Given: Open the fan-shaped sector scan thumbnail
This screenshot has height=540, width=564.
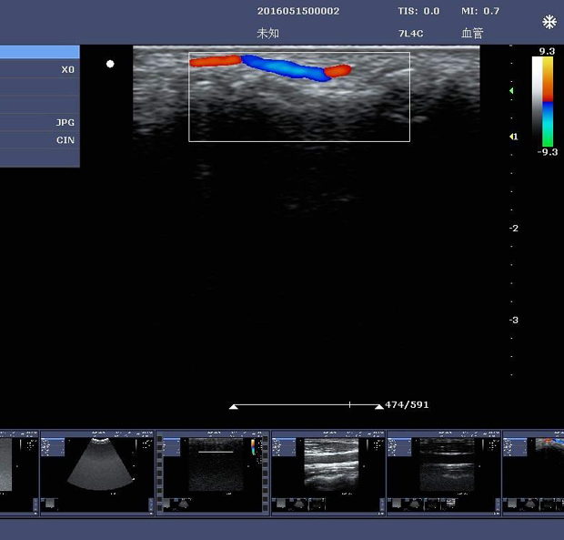Looking at the screenshot, I should [97, 473].
